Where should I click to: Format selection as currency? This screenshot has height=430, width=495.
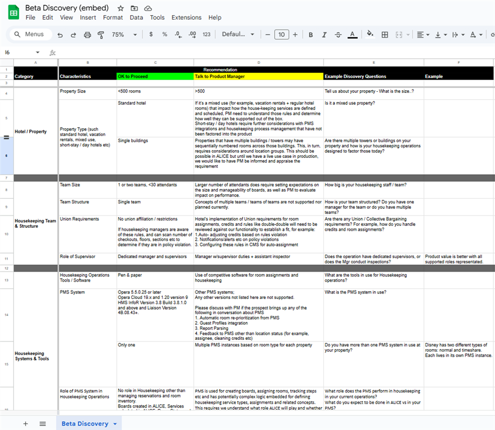coord(151,35)
